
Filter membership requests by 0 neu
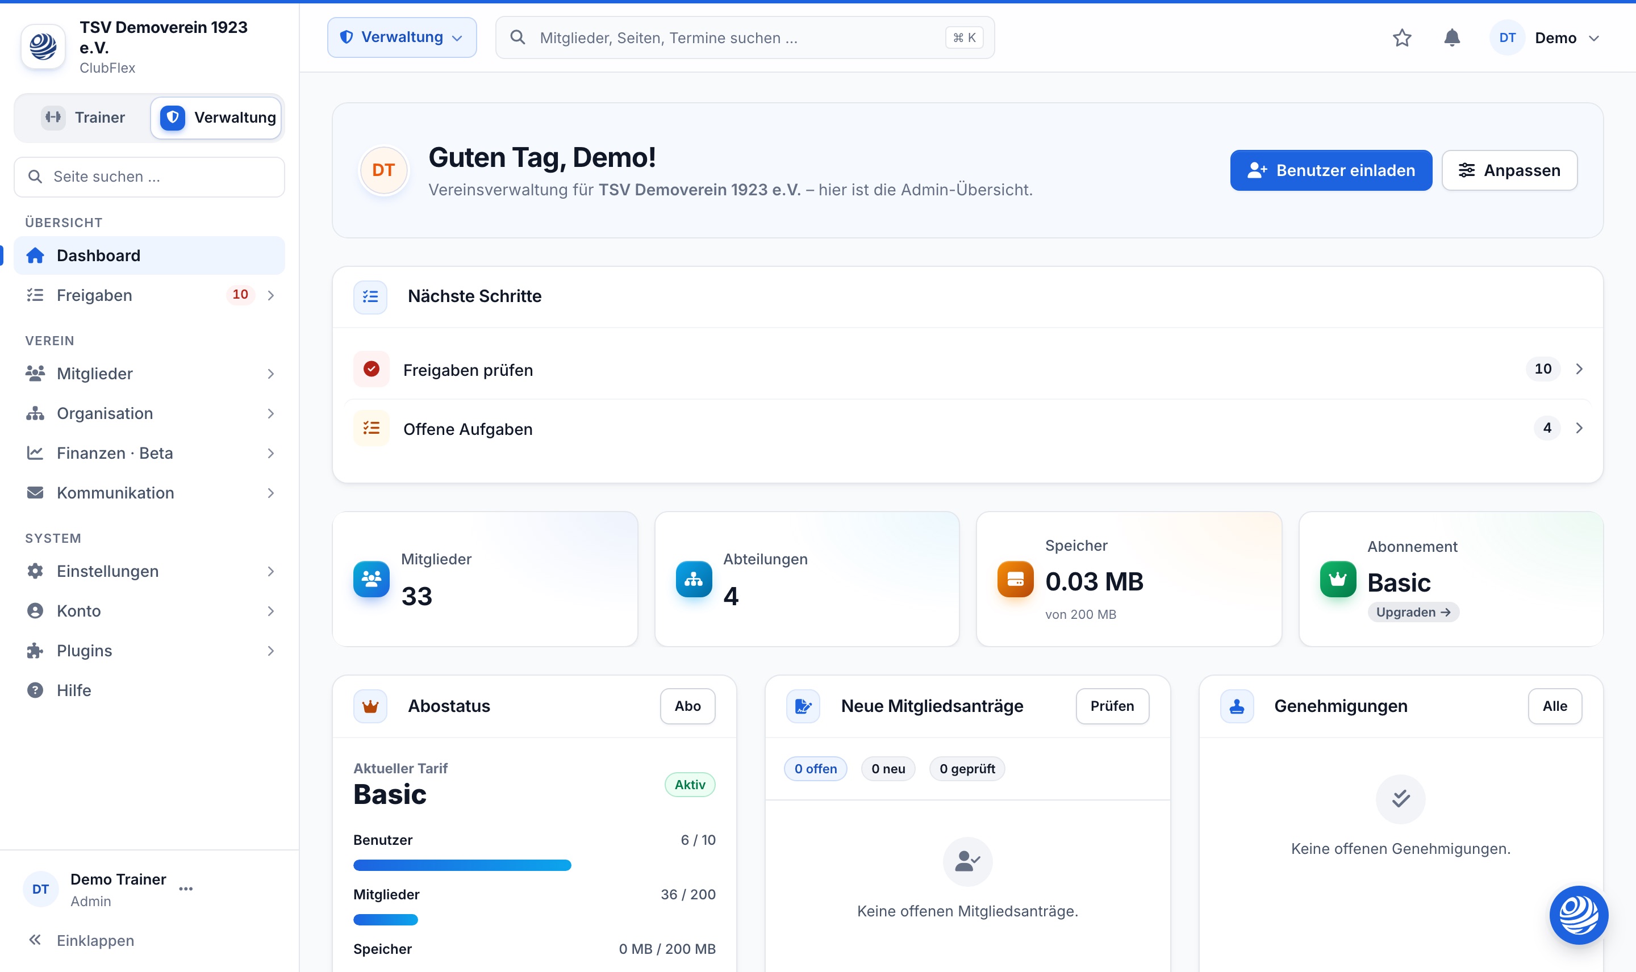pyautogui.click(x=888, y=769)
